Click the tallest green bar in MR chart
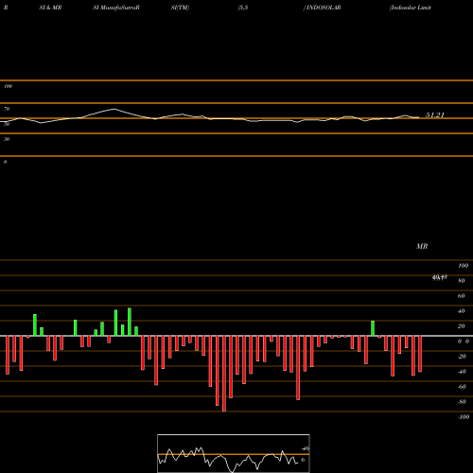 [x=130, y=322]
